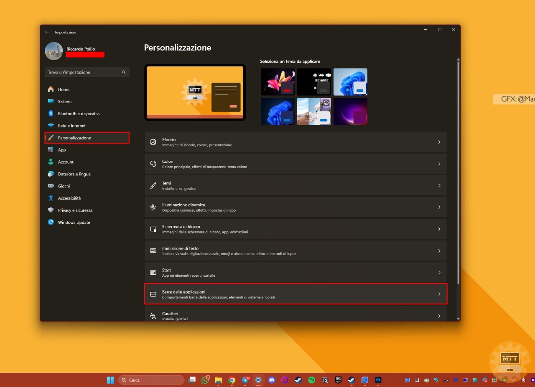
Task: Launch Photoshop from the taskbar
Action: tap(378, 380)
